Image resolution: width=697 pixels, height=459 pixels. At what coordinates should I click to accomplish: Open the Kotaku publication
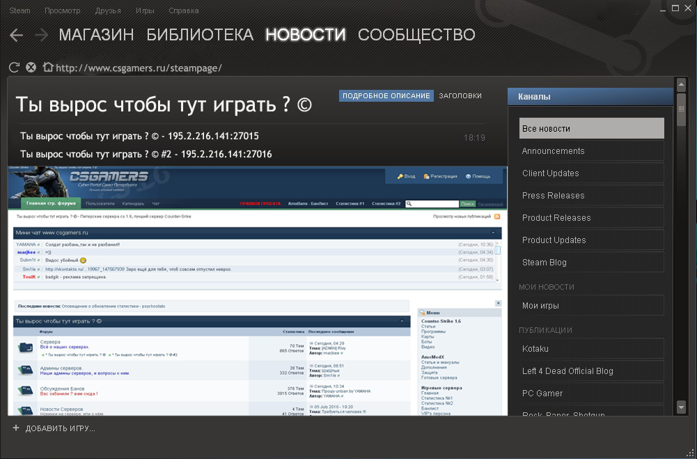point(592,349)
